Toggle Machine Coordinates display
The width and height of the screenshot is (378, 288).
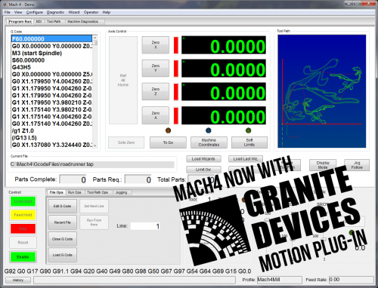tap(209, 142)
